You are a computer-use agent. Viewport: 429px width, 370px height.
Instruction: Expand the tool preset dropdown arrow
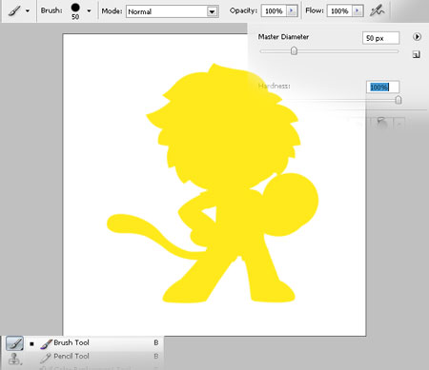pos(28,11)
